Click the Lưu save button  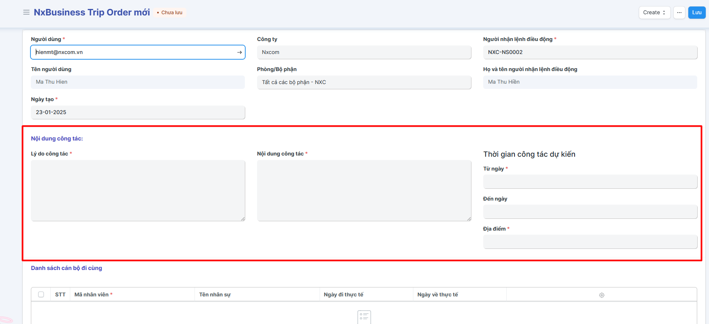click(696, 13)
